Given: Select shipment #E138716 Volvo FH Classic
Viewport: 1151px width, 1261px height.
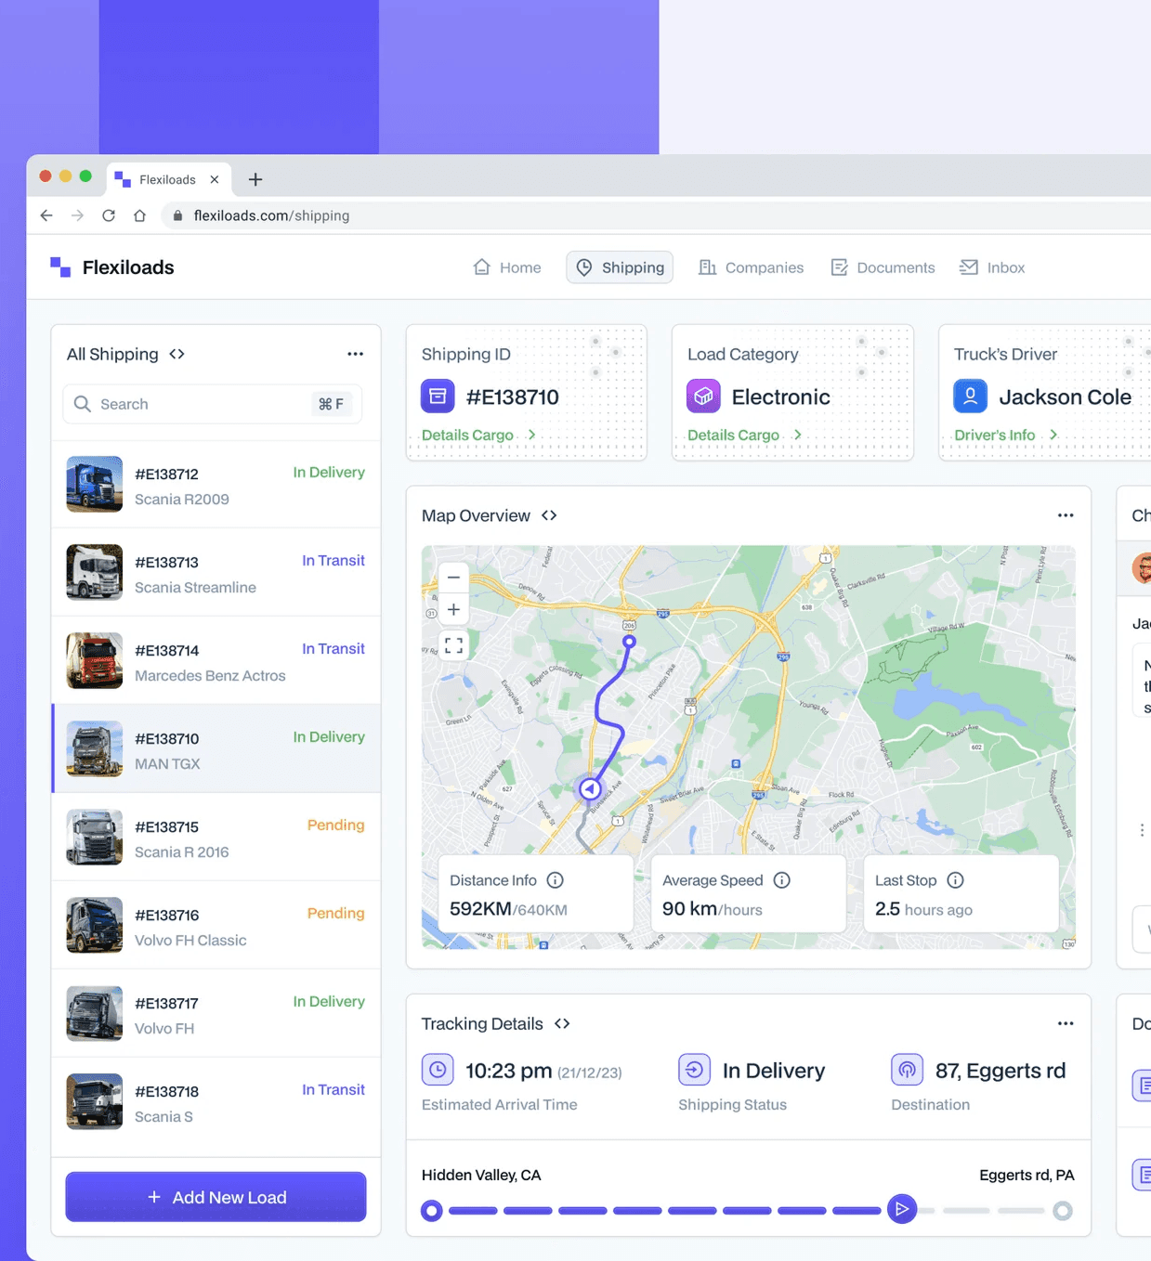Looking at the screenshot, I should [216, 925].
